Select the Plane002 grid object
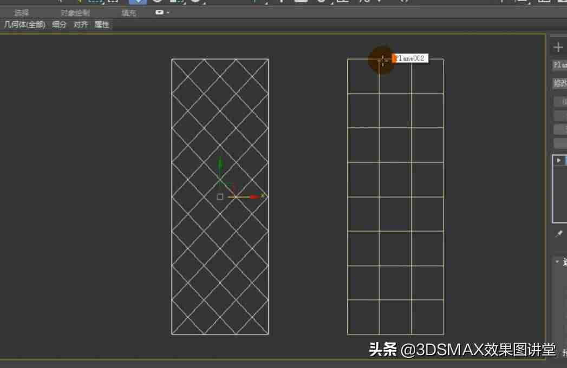The image size is (567, 368). click(395, 196)
